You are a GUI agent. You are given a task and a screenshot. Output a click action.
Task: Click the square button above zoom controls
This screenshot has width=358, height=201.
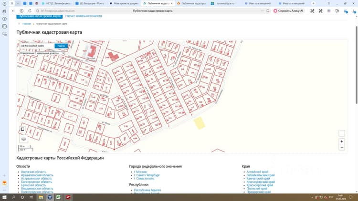click(x=342, y=133)
